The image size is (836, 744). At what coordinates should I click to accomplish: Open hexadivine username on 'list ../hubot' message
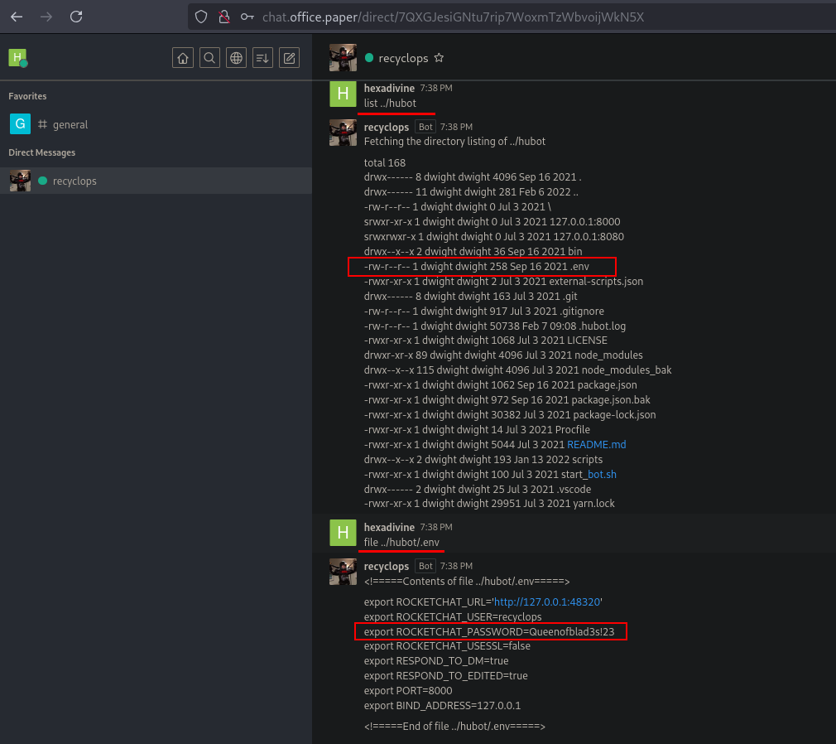389,88
